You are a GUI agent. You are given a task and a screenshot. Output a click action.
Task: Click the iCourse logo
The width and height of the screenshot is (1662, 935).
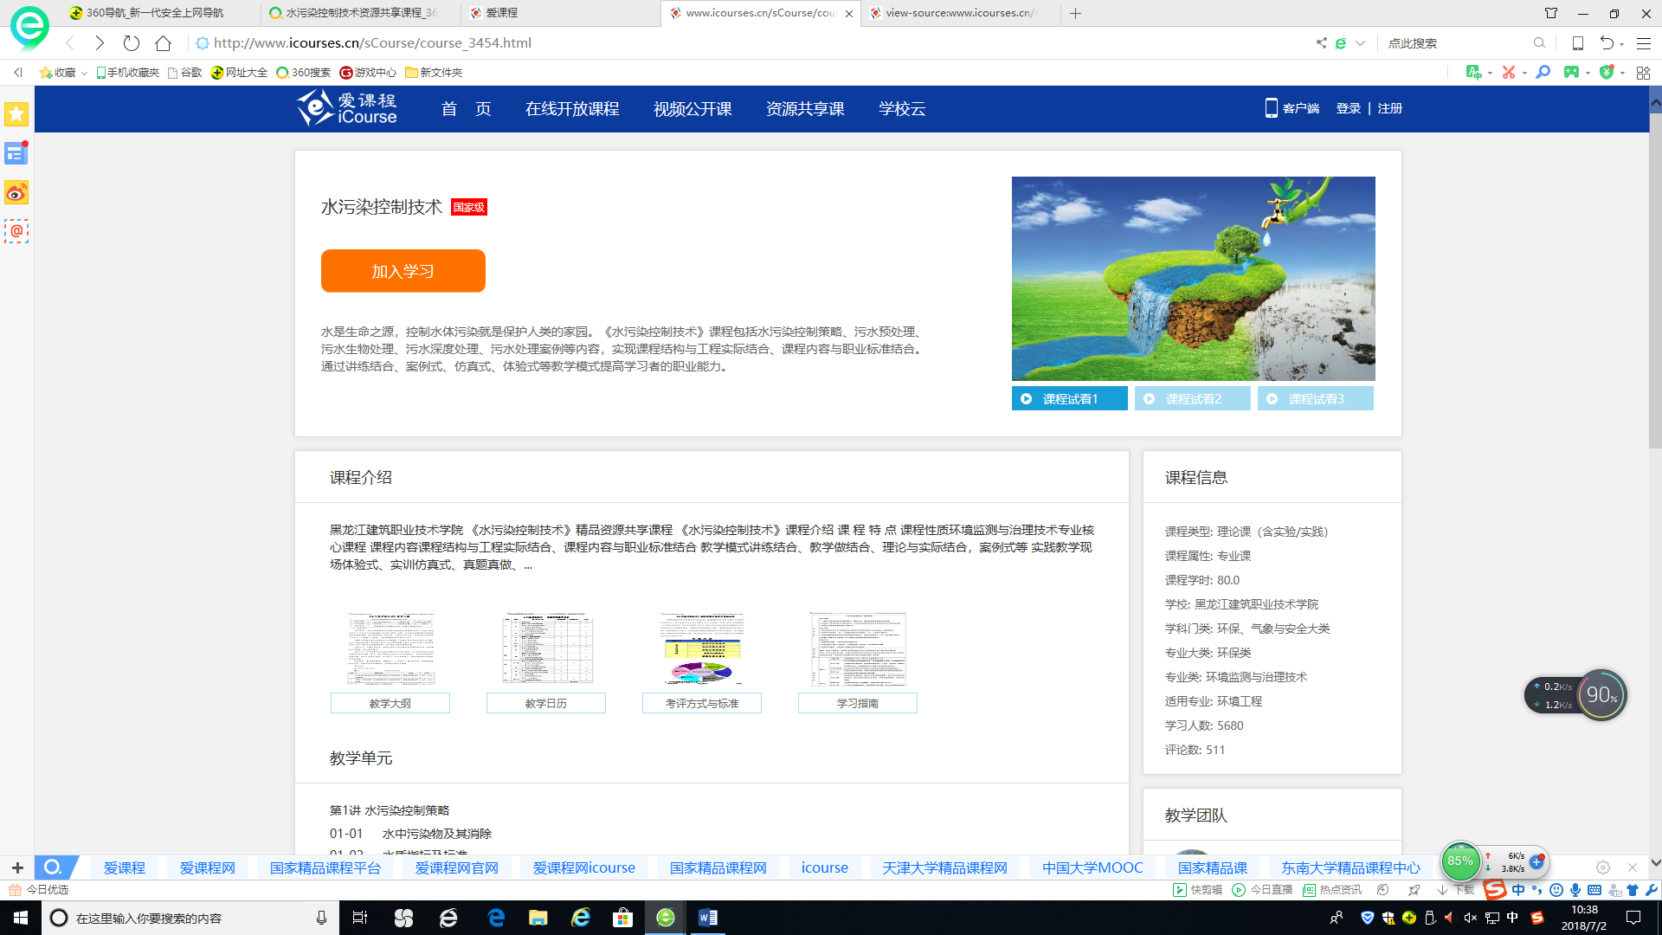coord(346,108)
